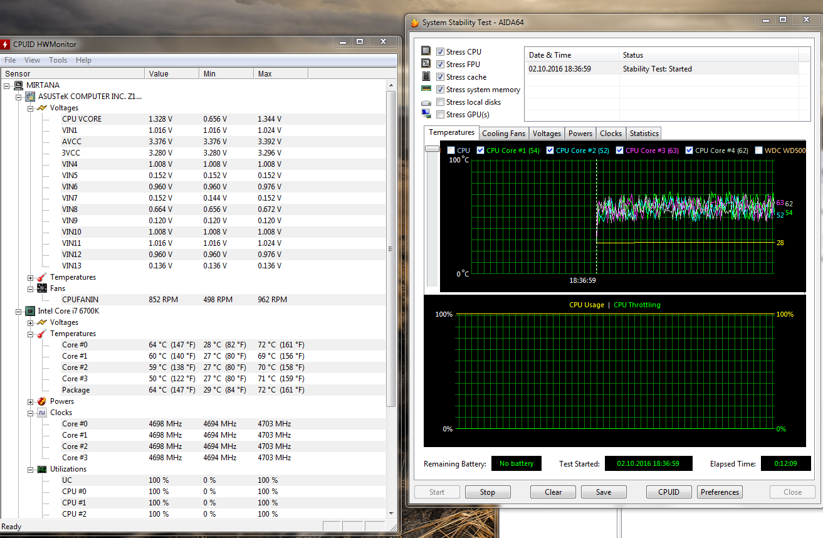Click the Voltages icon under Intel Core i7 6700K
Image resolution: width=823 pixels, height=538 pixels.
[42, 322]
